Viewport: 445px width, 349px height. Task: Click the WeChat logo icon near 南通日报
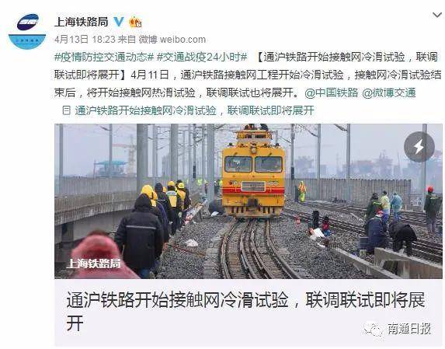[374, 329]
